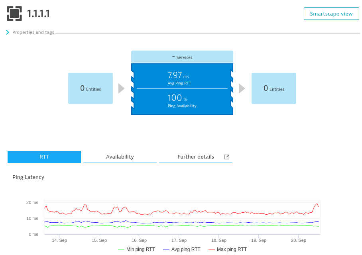Click the 100% Ping Availability metric
362x255 pixels.
pyautogui.click(x=182, y=101)
